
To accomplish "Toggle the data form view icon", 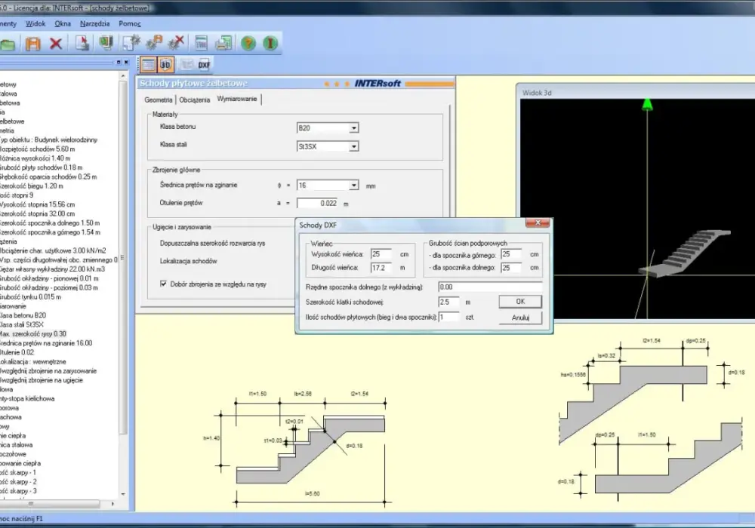I will point(148,64).
